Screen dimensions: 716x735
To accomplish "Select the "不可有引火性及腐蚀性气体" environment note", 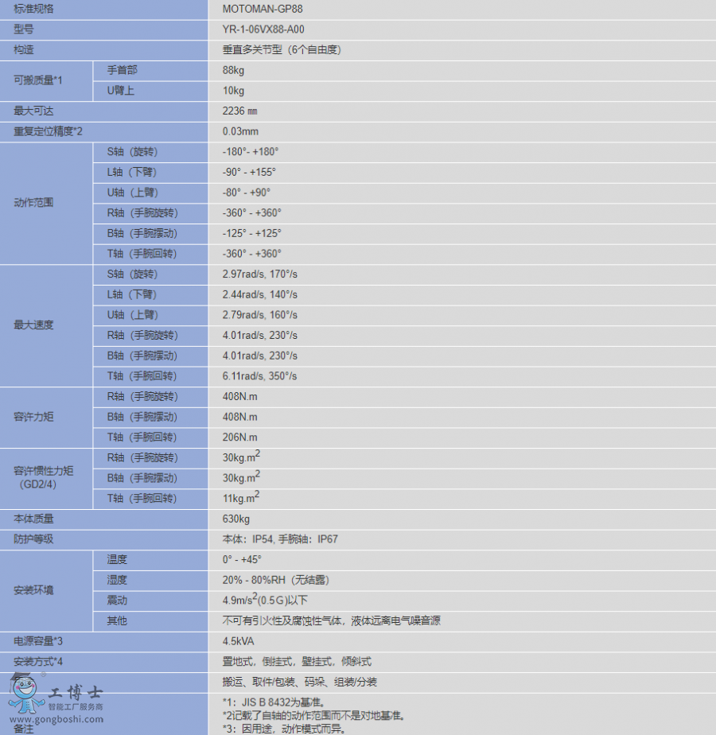I will [x=282, y=620].
